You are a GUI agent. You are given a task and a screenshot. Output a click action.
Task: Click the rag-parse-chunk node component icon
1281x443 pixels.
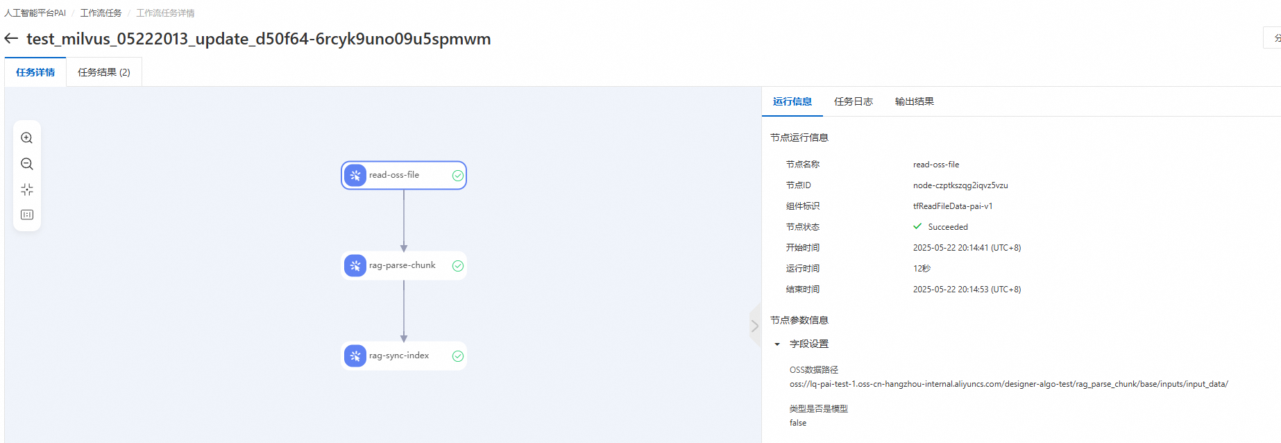pos(355,266)
